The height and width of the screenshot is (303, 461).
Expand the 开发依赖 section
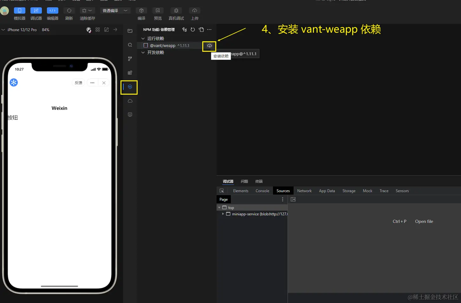(x=143, y=52)
